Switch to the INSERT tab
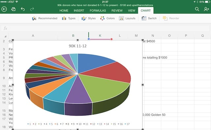The image size is (211, 130). (79, 11)
